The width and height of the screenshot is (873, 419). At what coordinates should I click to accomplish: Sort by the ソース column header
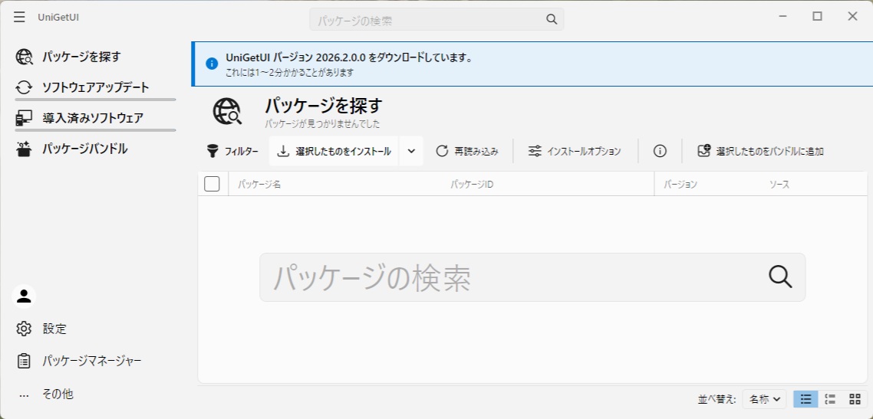[x=779, y=185]
